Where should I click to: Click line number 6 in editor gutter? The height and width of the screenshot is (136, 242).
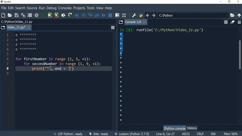pos(8,59)
